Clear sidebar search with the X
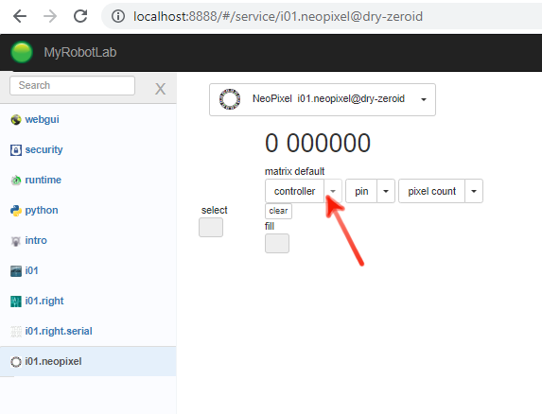This screenshot has width=542, height=414. click(160, 89)
